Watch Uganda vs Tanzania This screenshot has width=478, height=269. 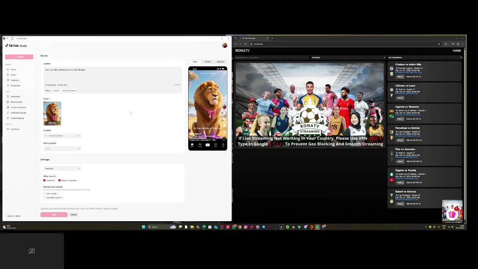400,119
